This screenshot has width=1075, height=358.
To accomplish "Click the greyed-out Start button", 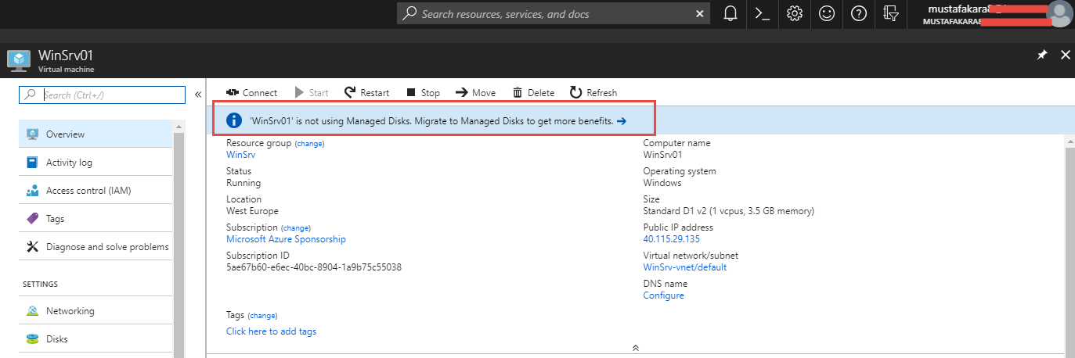I will pyautogui.click(x=312, y=92).
